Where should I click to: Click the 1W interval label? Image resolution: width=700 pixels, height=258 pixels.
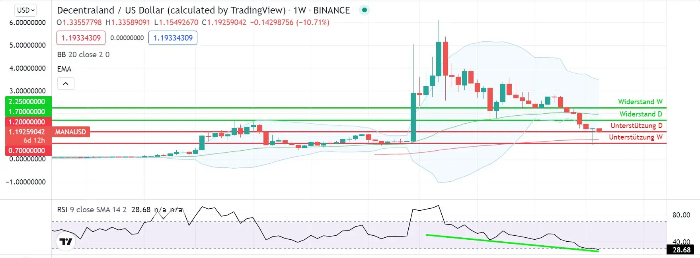coord(300,10)
